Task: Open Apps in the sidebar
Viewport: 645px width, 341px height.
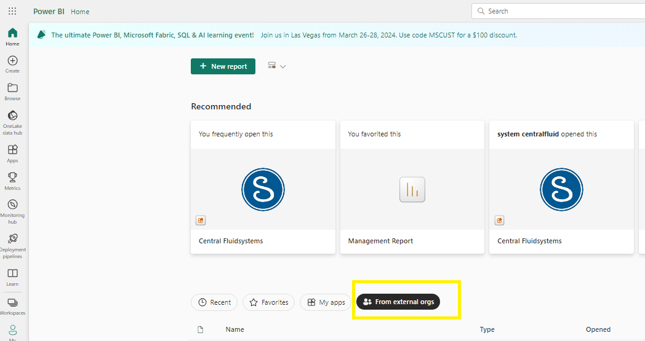Action: click(x=12, y=154)
